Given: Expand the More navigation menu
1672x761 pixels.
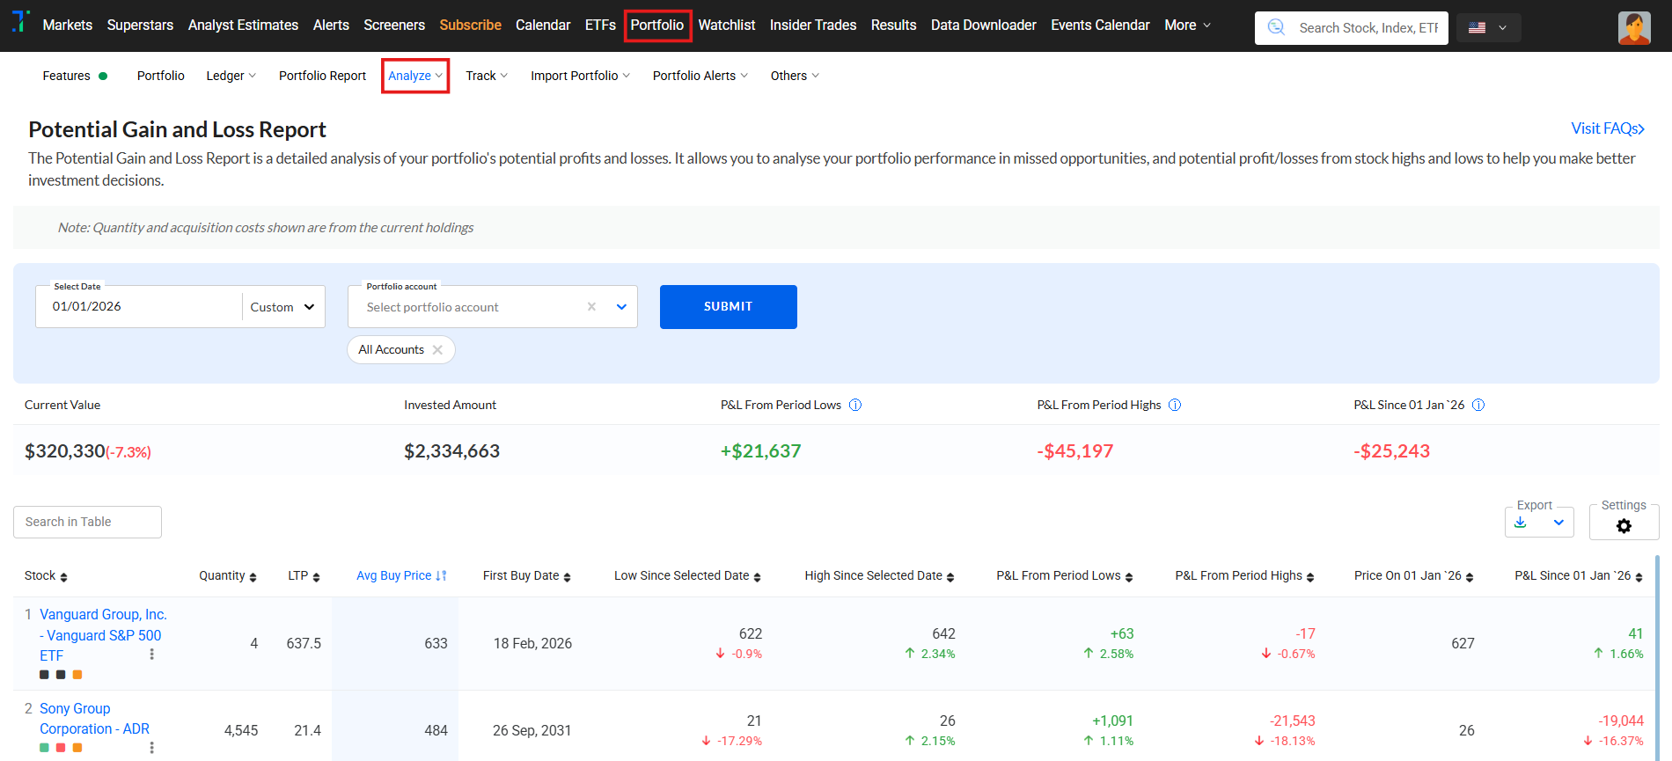Looking at the screenshot, I should 1188,26.
